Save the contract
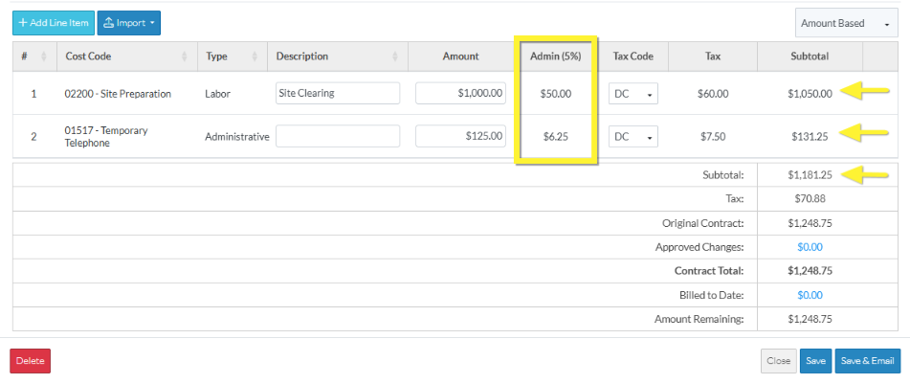Image resolution: width=910 pixels, height=384 pixels. [x=815, y=361]
